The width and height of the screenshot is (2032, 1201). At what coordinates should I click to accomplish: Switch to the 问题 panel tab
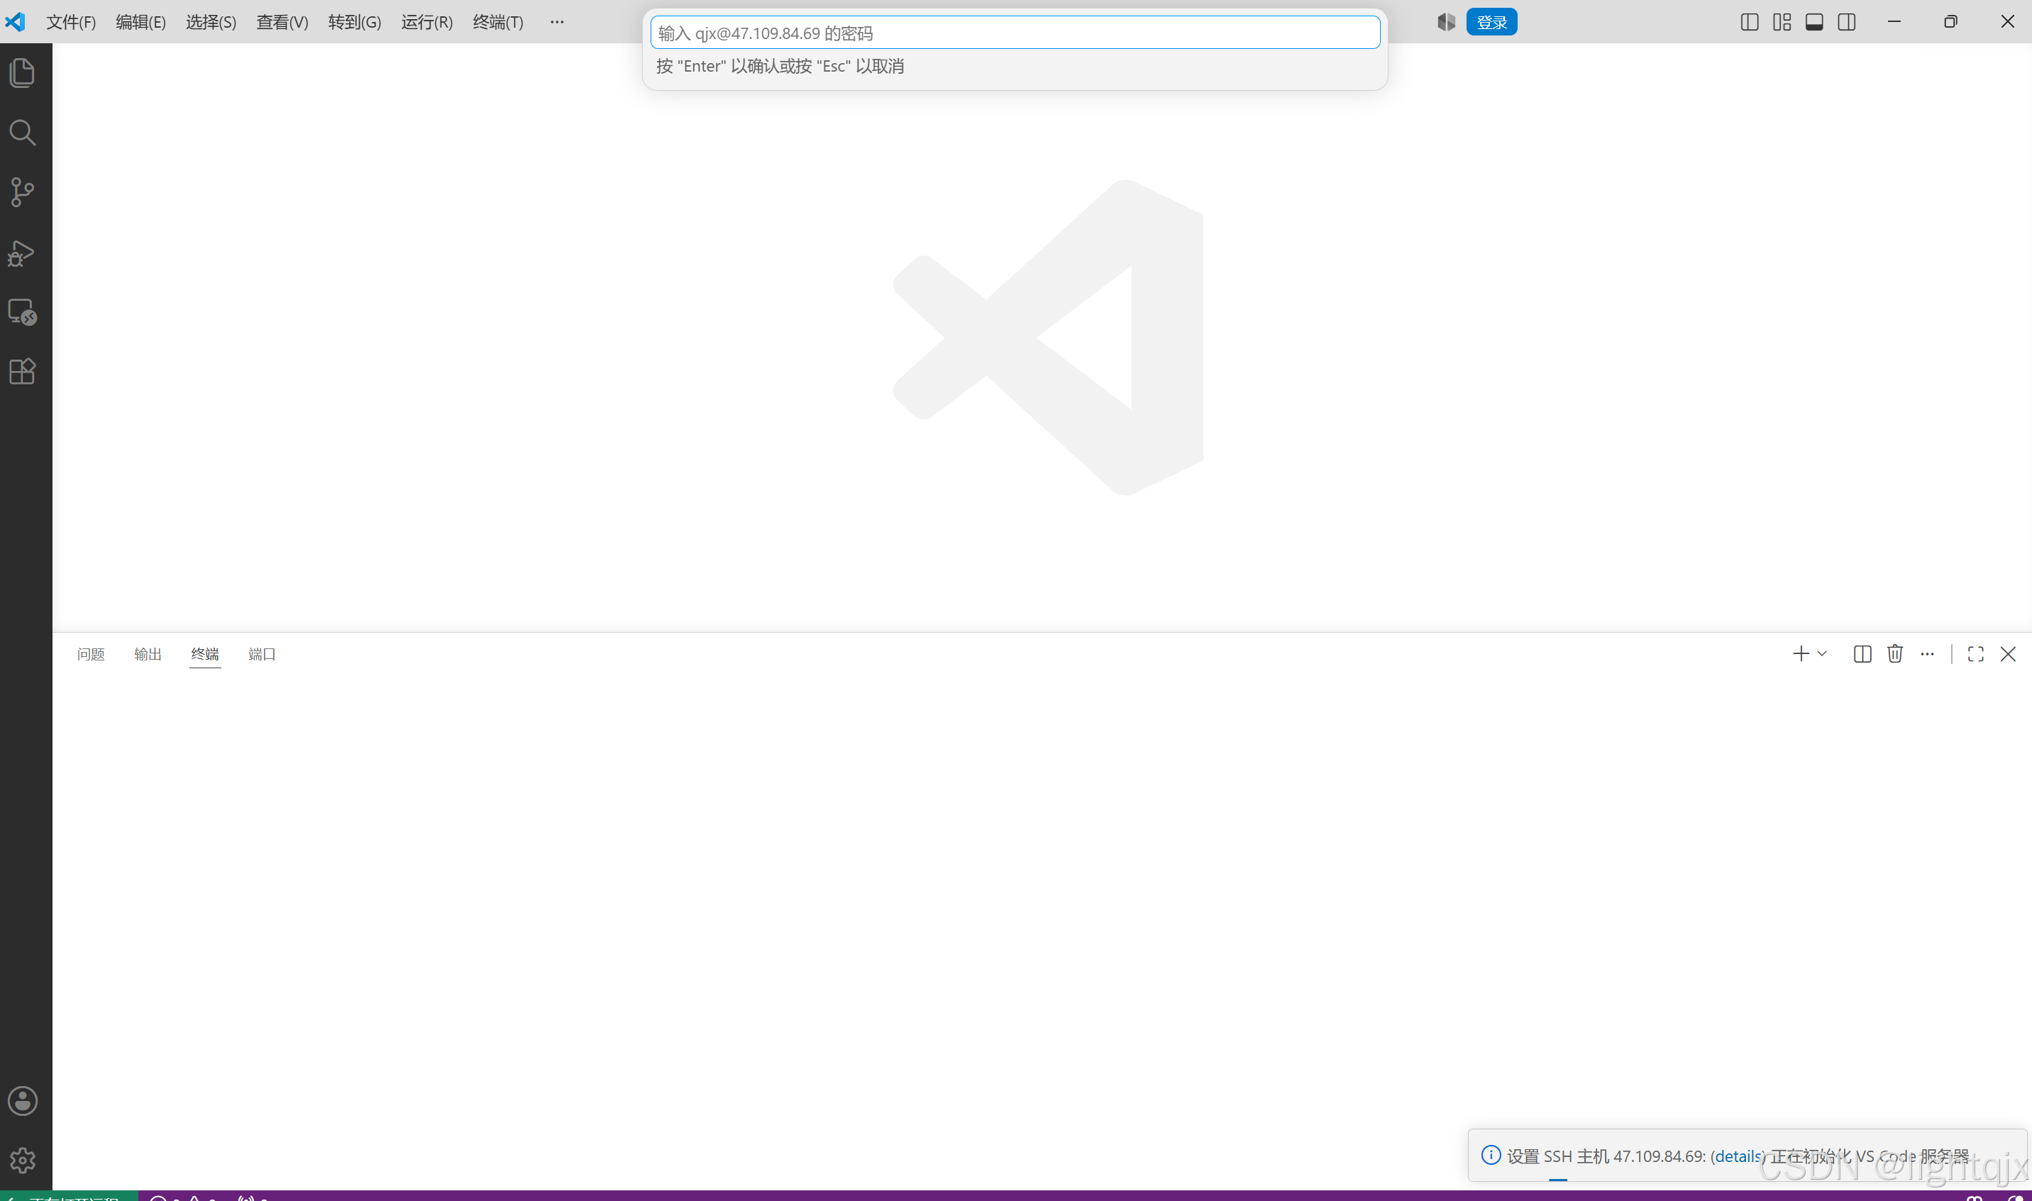91,654
